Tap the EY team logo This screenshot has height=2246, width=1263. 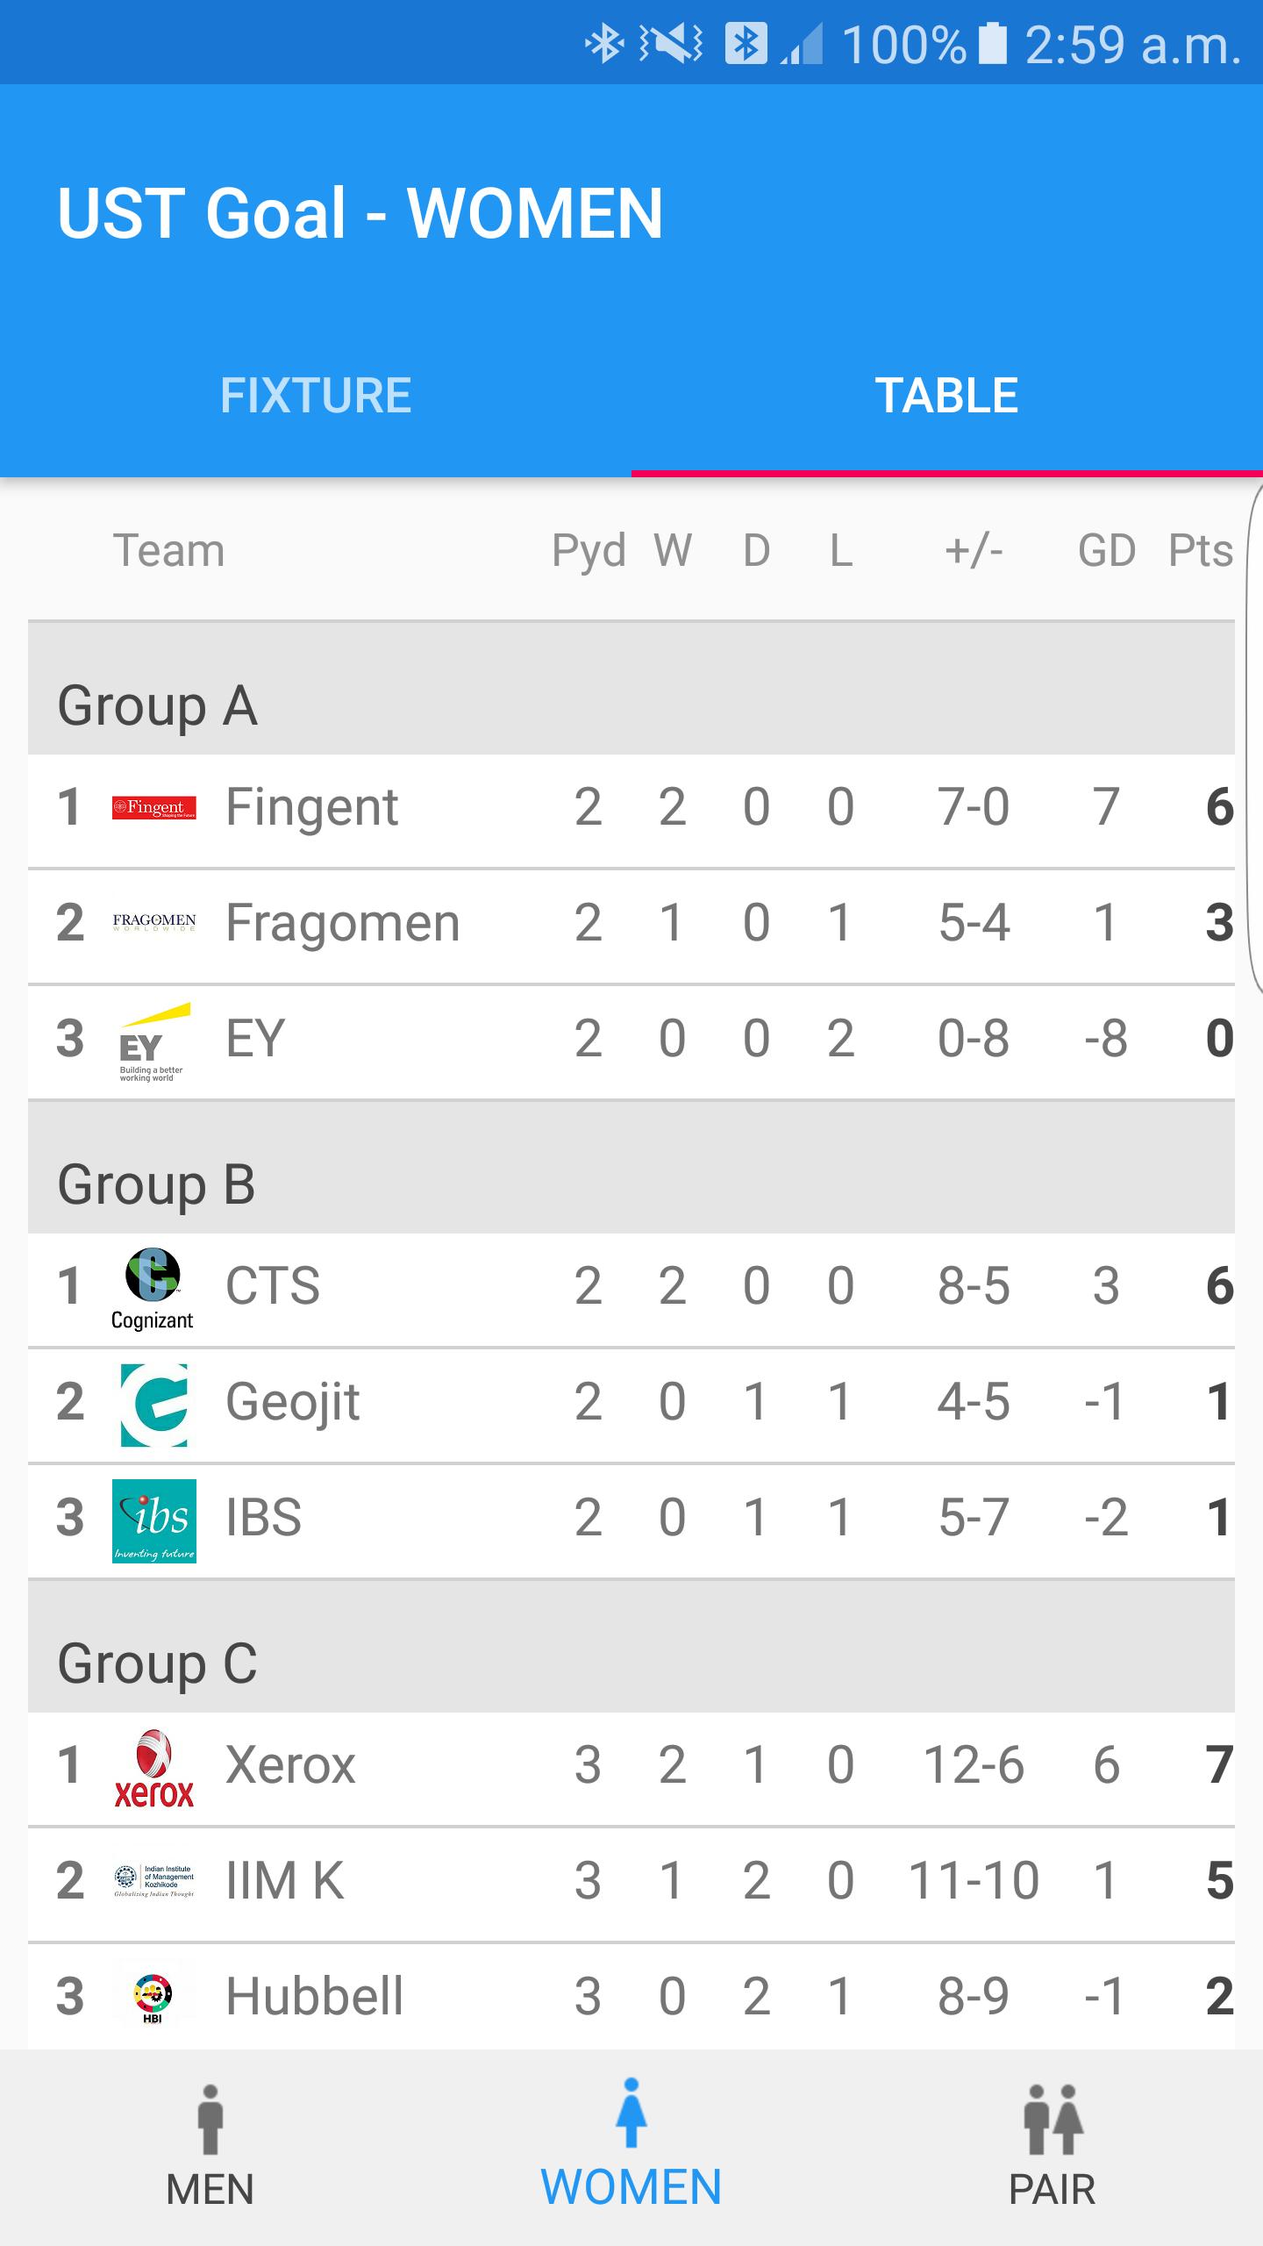[x=154, y=1041]
